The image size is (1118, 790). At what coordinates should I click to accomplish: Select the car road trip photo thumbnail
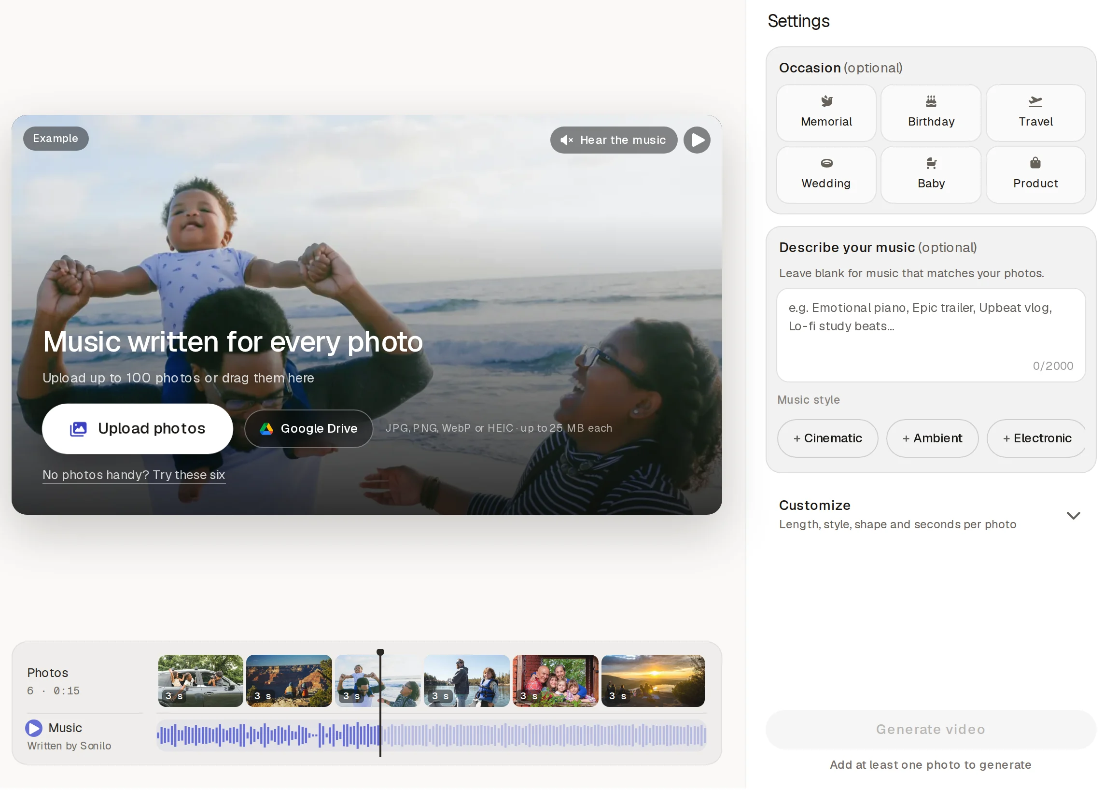pos(201,681)
